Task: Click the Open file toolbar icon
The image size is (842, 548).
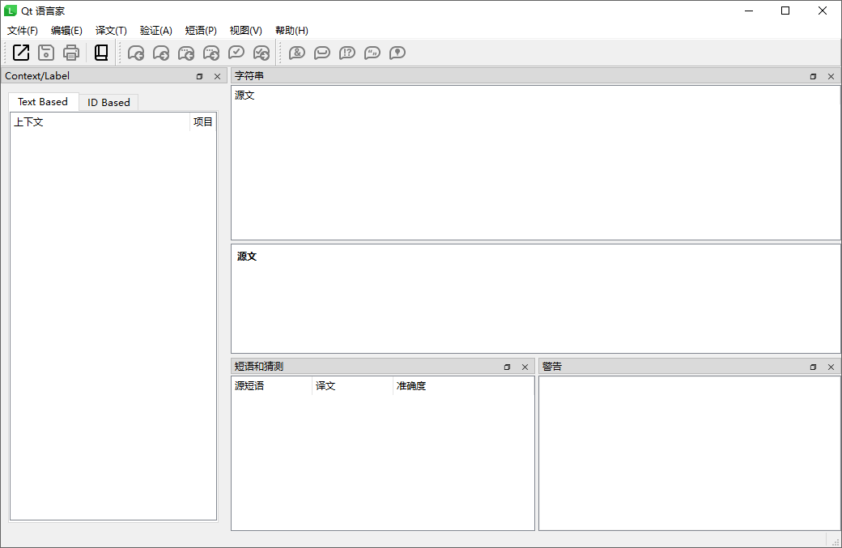Action: tap(21, 53)
